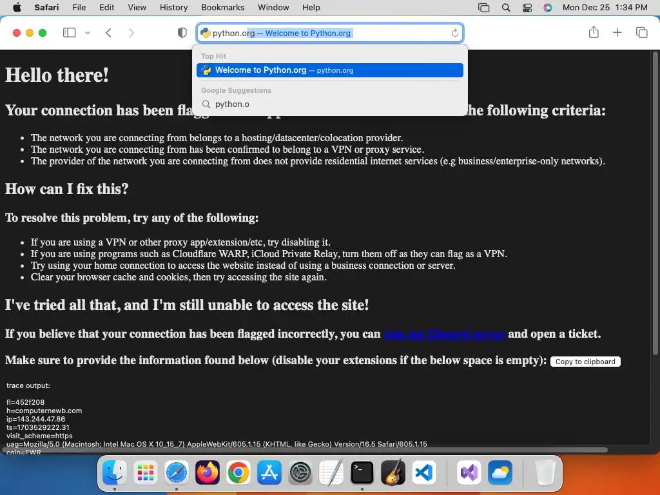Screen dimensions: 660x495
Task: Open the Apple menu
Action: [17, 7]
